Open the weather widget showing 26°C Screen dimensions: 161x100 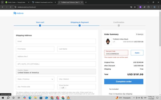click(x=123, y=98)
